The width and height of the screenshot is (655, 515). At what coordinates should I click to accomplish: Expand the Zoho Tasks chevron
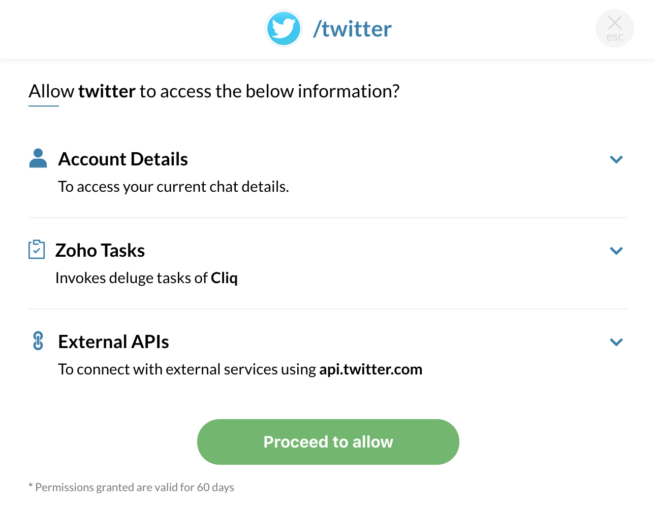click(x=616, y=251)
